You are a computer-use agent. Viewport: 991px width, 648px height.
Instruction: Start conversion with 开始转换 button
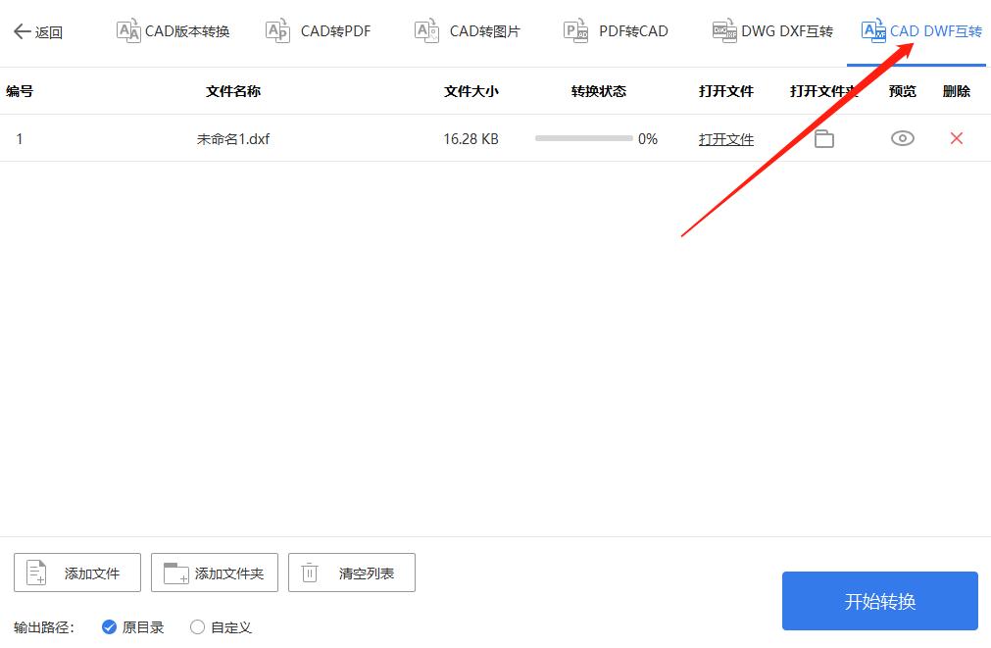coord(879,601)
